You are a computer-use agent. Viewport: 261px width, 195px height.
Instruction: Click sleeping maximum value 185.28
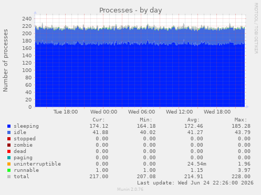tap(241, 126)
